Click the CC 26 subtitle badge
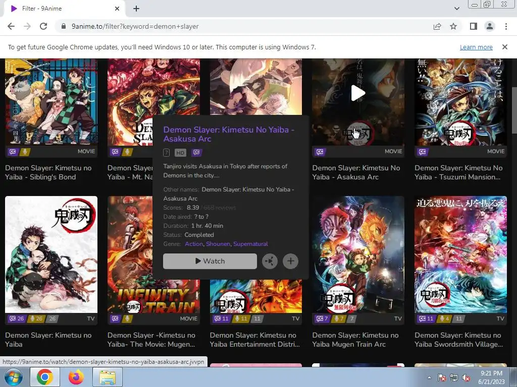 [x=17, y=318]
